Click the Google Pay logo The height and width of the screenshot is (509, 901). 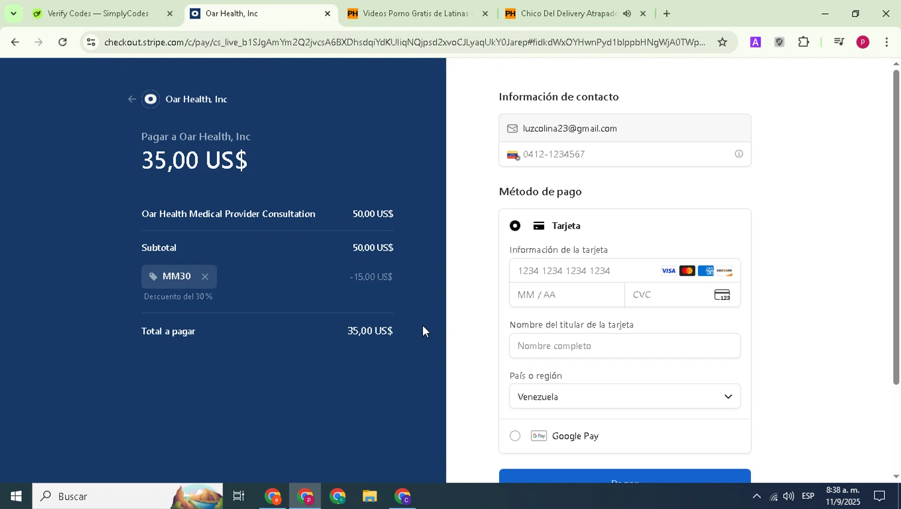(x=539, y=436)
